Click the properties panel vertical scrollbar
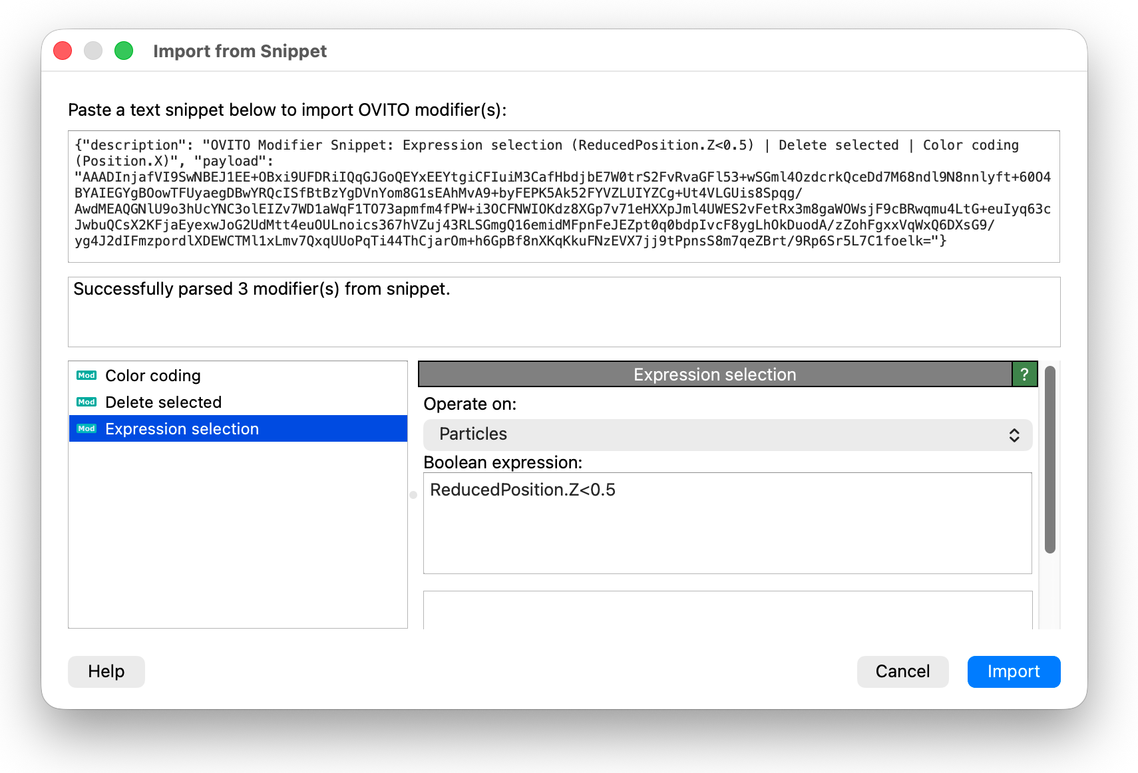1138x773 pixels. pyautogui.click(x=1050, y=459)
